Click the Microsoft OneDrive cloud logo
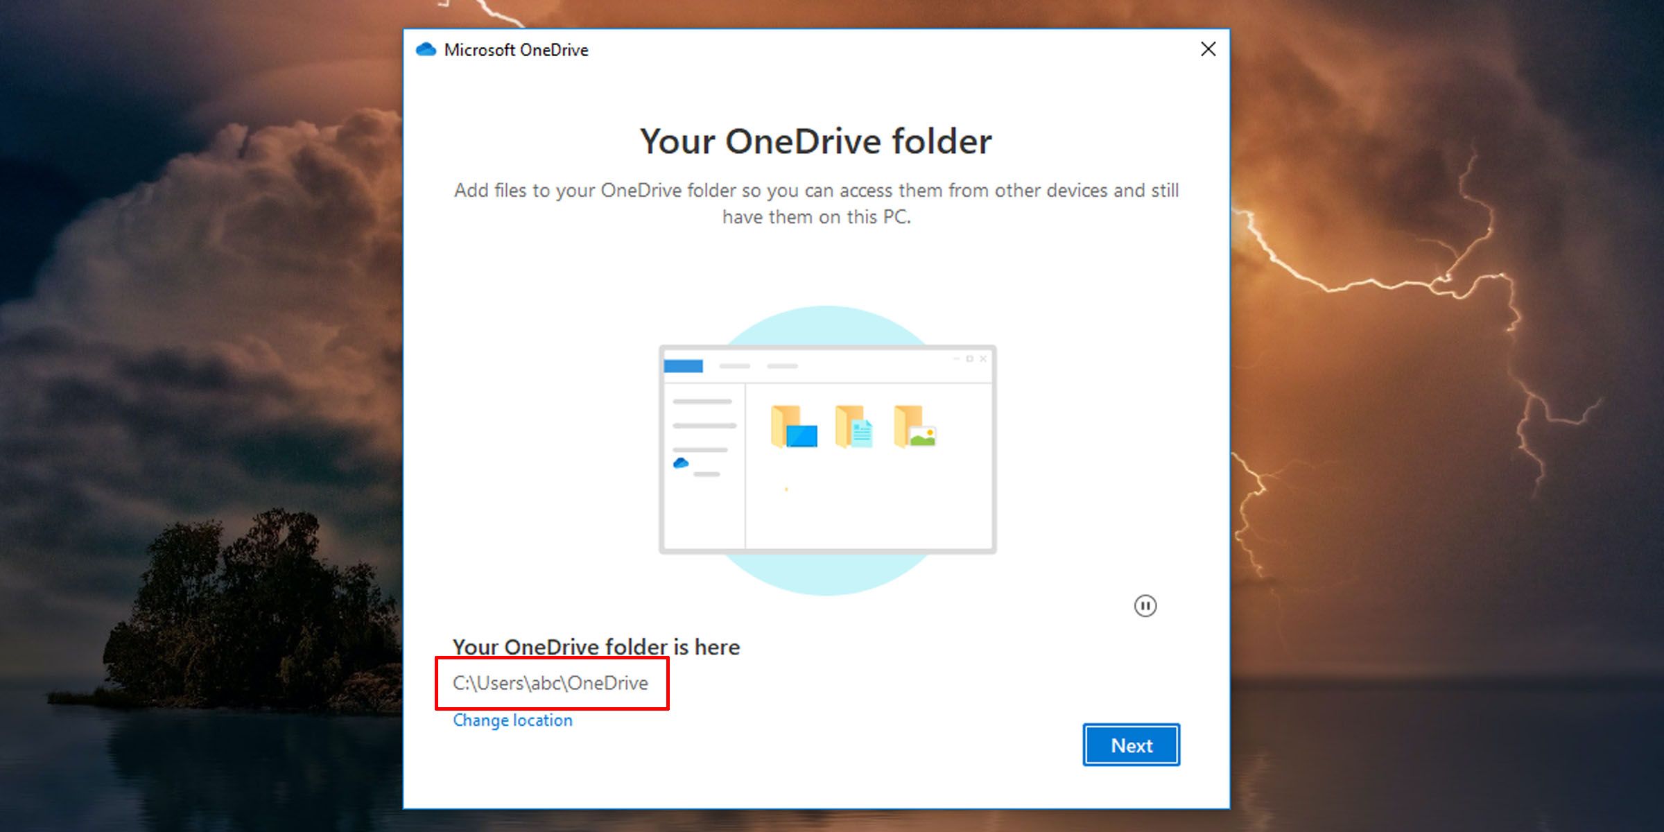Image resolution: width=1664 pixels, height=832 pixels. [x=426, y=49]
